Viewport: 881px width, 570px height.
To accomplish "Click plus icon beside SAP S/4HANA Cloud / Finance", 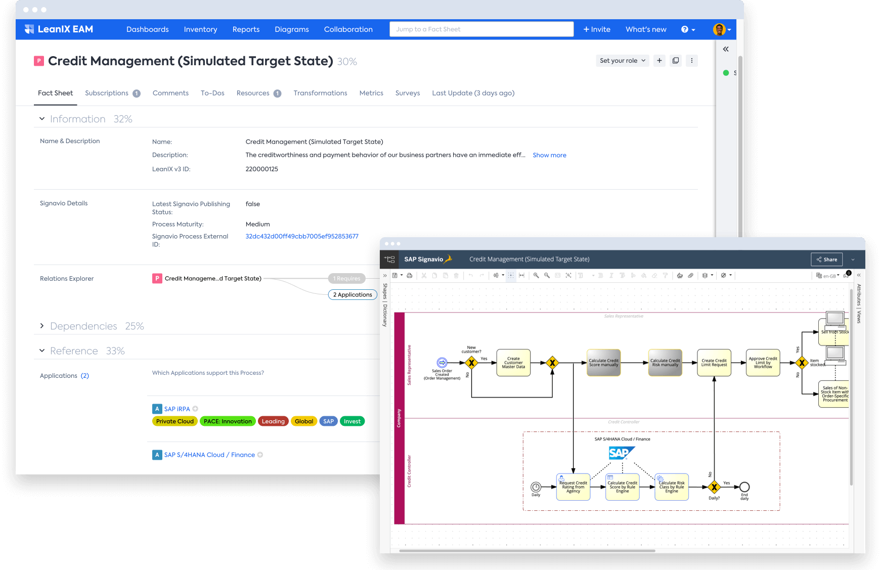I will (260, 455).
